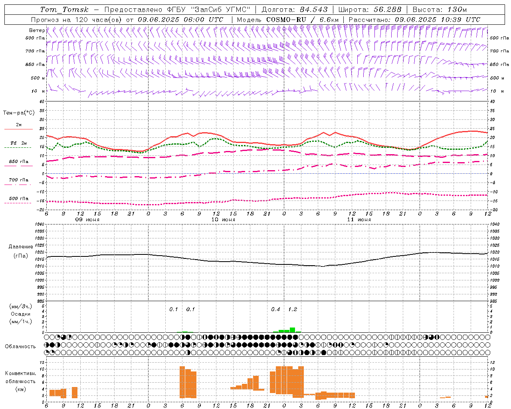Viewport: 511px width, 409px height.
Task: Click the Tom_Tomsk station title
Action: [64, 10]
